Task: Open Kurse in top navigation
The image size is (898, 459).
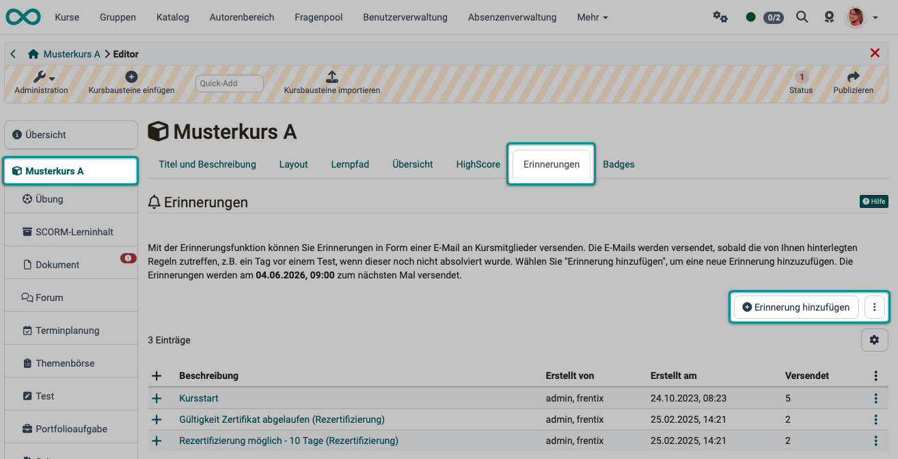Action: (x=66, y=17)
